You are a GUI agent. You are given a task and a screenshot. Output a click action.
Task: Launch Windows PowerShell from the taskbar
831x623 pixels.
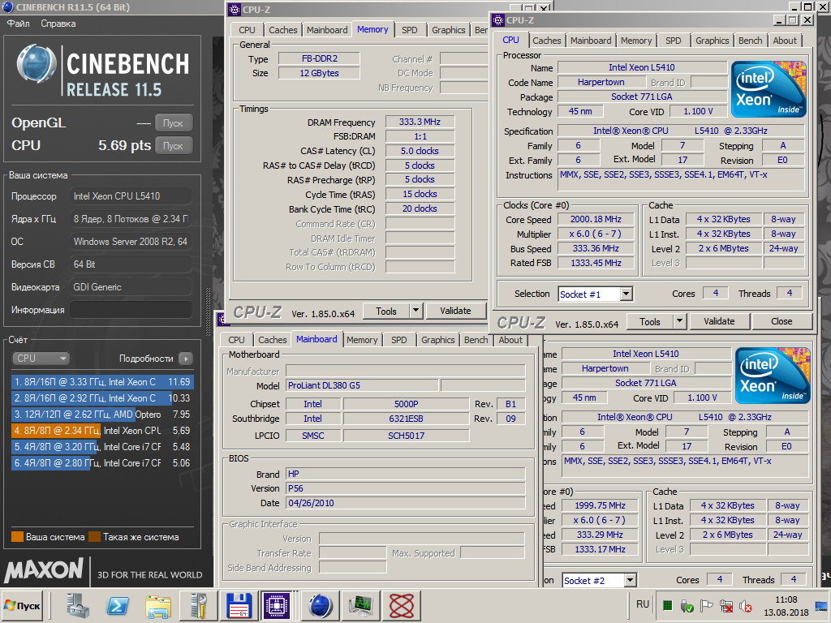pos(119,605)
